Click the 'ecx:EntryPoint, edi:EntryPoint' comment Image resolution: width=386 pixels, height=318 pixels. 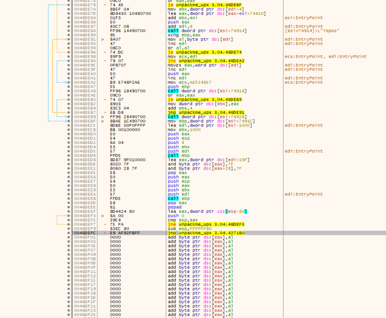[x=325, y=57]
